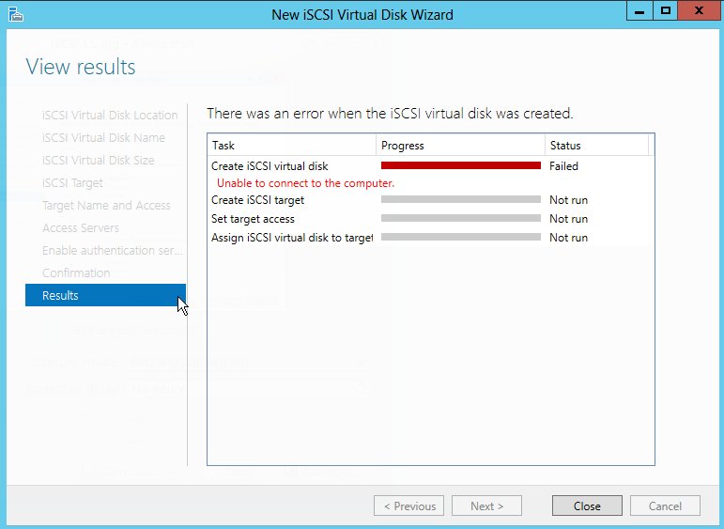Click the Progress column header
The width and height of the screenshot is (724, 529).
460,146
